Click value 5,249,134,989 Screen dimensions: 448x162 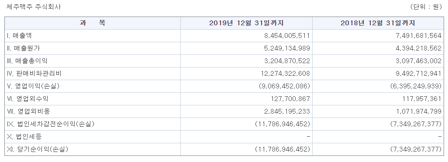tap(287, 48)
